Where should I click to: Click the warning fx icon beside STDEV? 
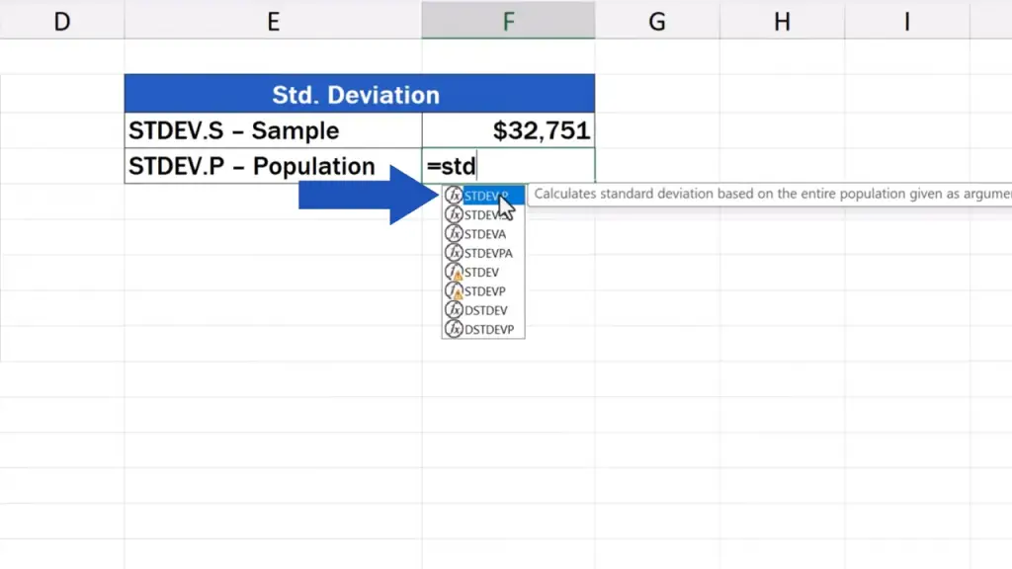(454, 272)
